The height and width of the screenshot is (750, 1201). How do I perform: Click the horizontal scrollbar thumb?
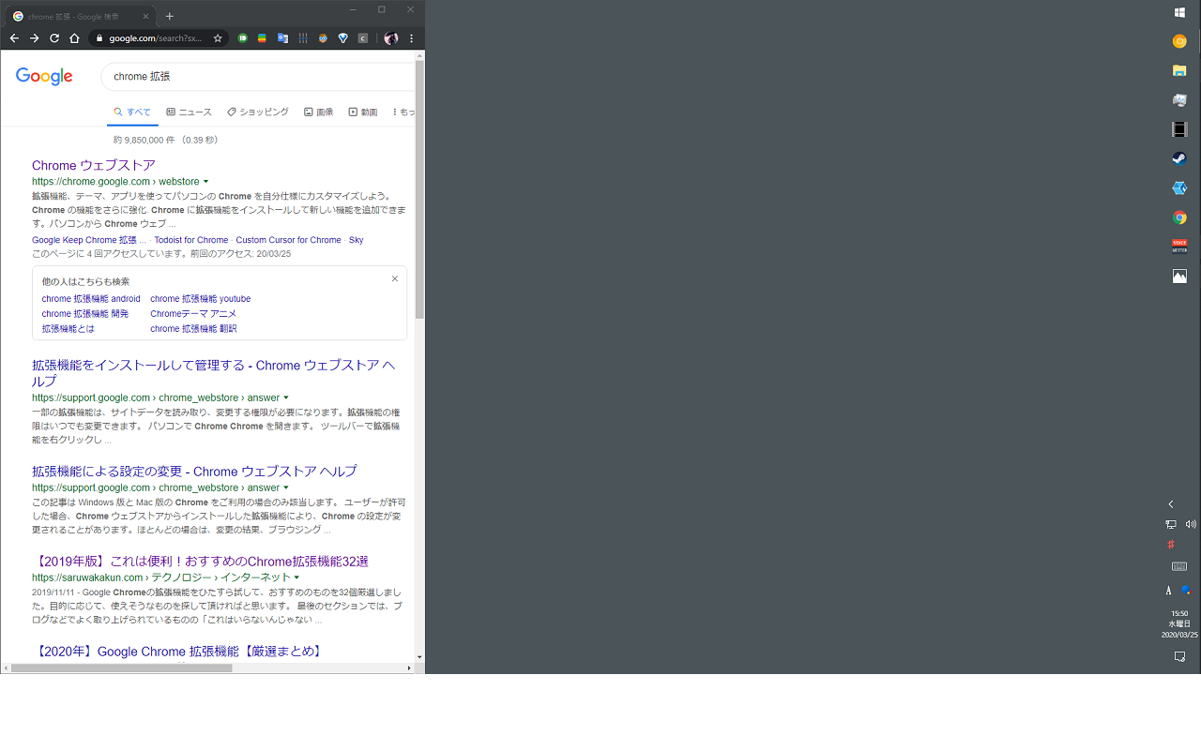point(121,668)
